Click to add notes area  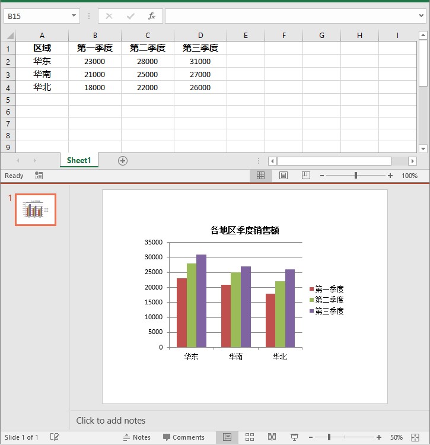point(250,420)
